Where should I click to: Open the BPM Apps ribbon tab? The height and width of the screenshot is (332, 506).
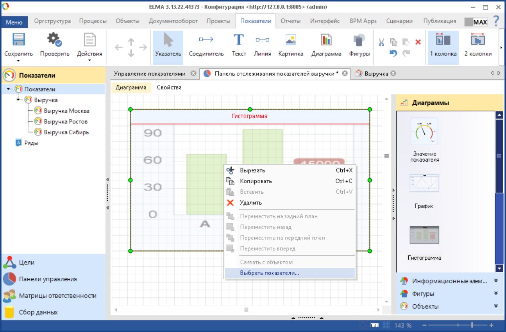pos(363,21)
